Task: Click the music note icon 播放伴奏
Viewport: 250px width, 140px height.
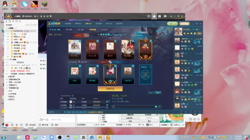Action: (40, 125)
